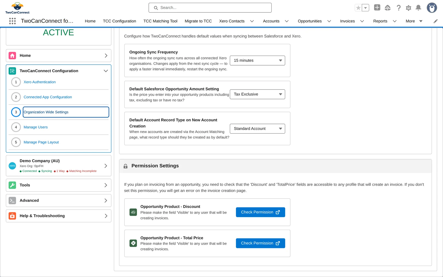443x277 pixels.
Task: Open the user profile avatar
Action: (x=432, y=8)
